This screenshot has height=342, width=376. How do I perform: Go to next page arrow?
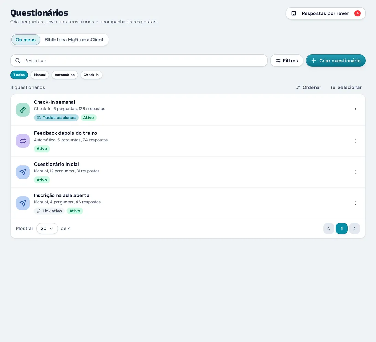(354, 228)
